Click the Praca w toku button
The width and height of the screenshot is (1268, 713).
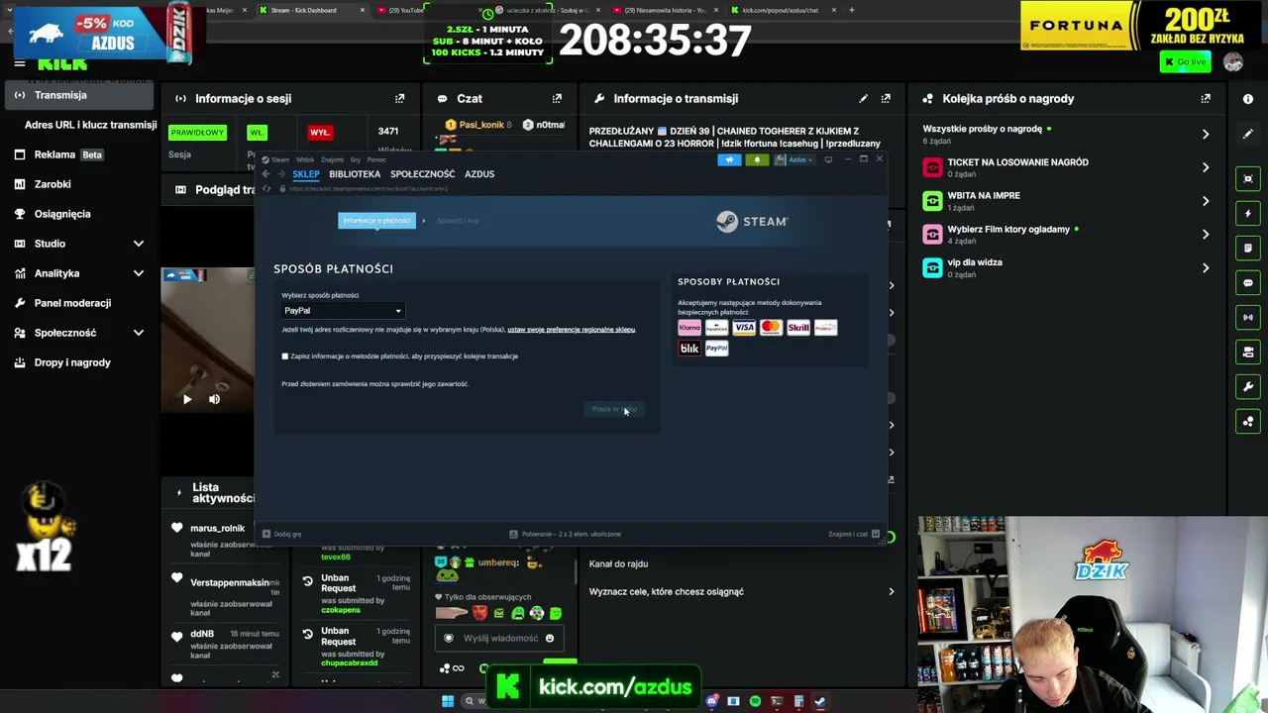tap(613, 409)
